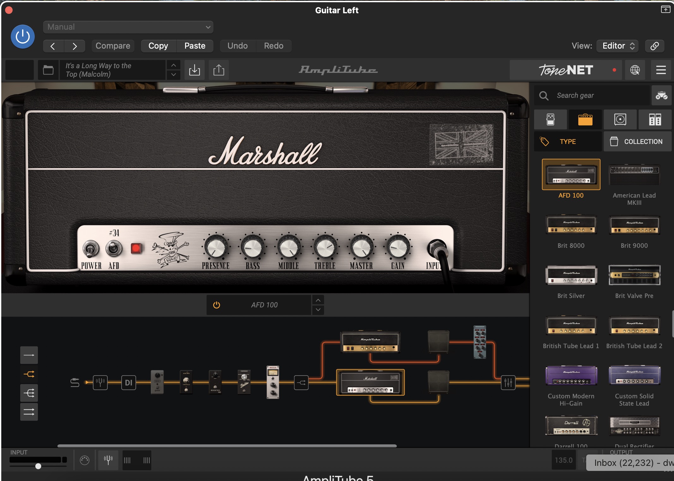Switch to the cabinet gear tab
The image size is (674, 481).
pos(620,120)
